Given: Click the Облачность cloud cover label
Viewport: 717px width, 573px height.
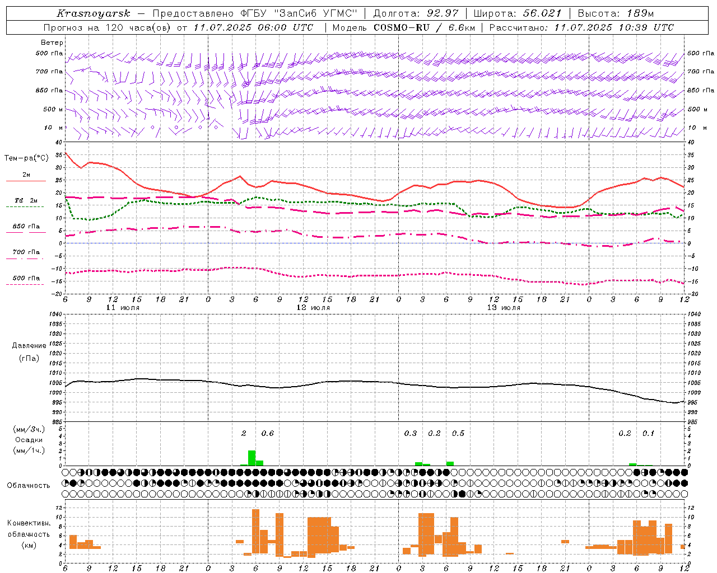Looking at the screenshot, I should tap(29, 485).
